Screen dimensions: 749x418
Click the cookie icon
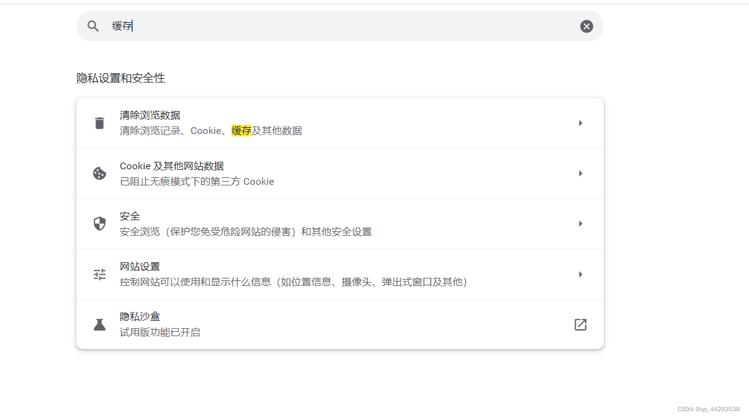tap(99, 174)
